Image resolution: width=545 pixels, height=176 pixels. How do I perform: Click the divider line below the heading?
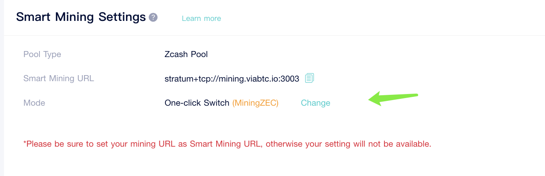tap(275, 35)
